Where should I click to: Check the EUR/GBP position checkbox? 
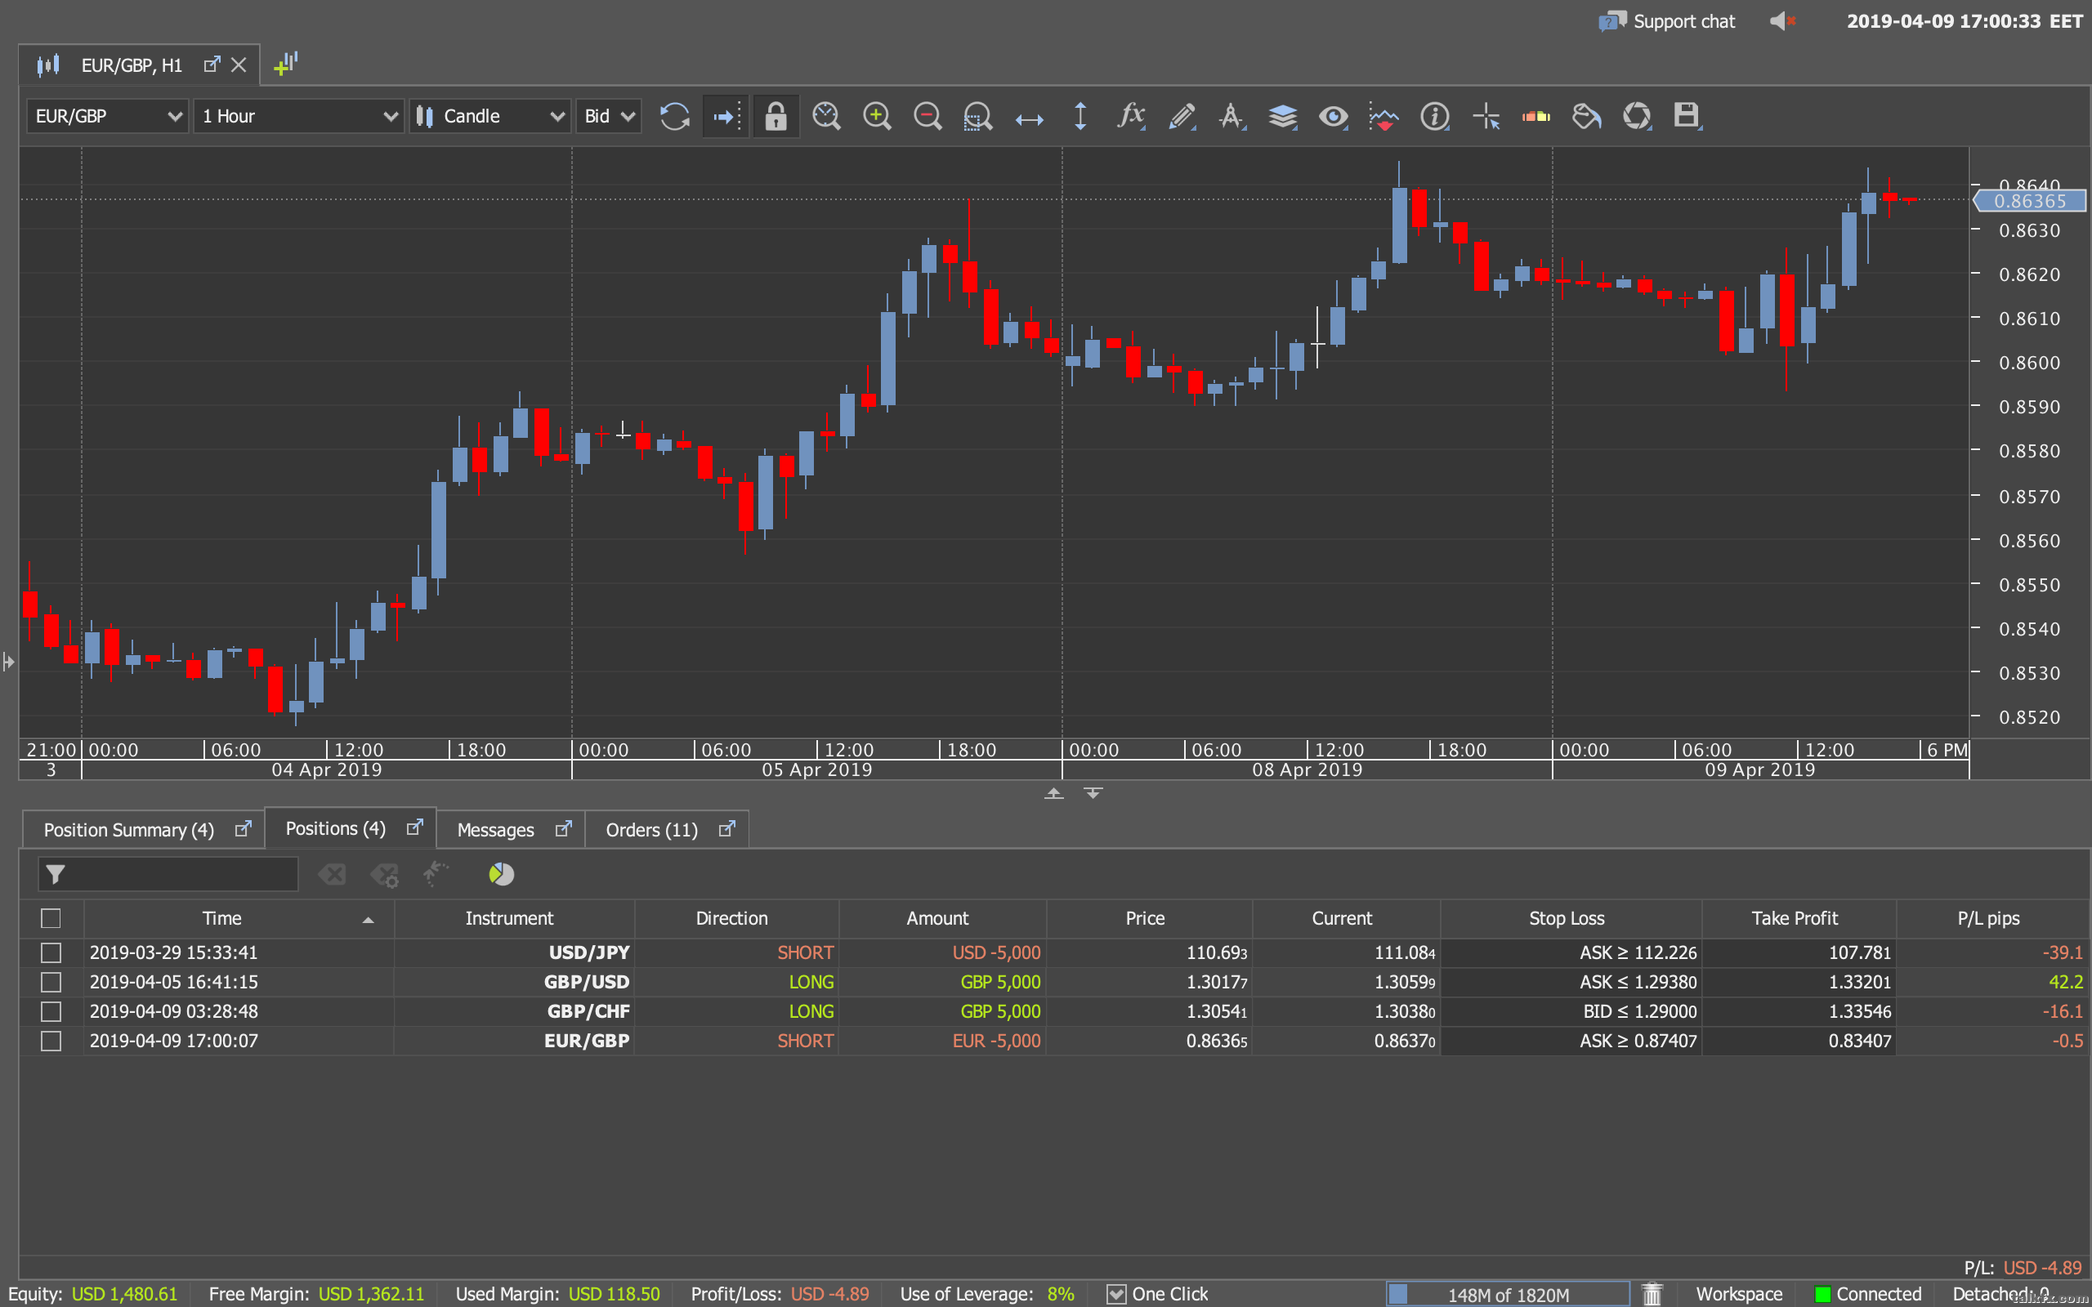click(51, 1041)
